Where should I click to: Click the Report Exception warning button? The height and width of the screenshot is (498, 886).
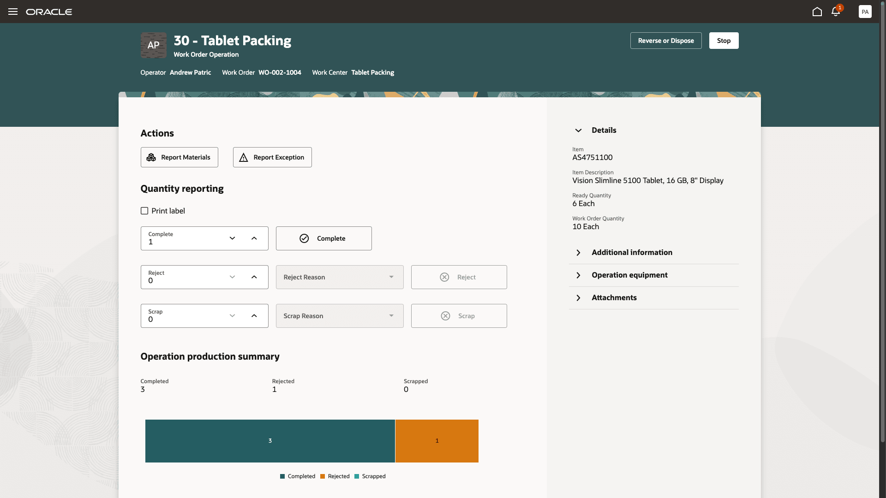click(x=272, y=157)
